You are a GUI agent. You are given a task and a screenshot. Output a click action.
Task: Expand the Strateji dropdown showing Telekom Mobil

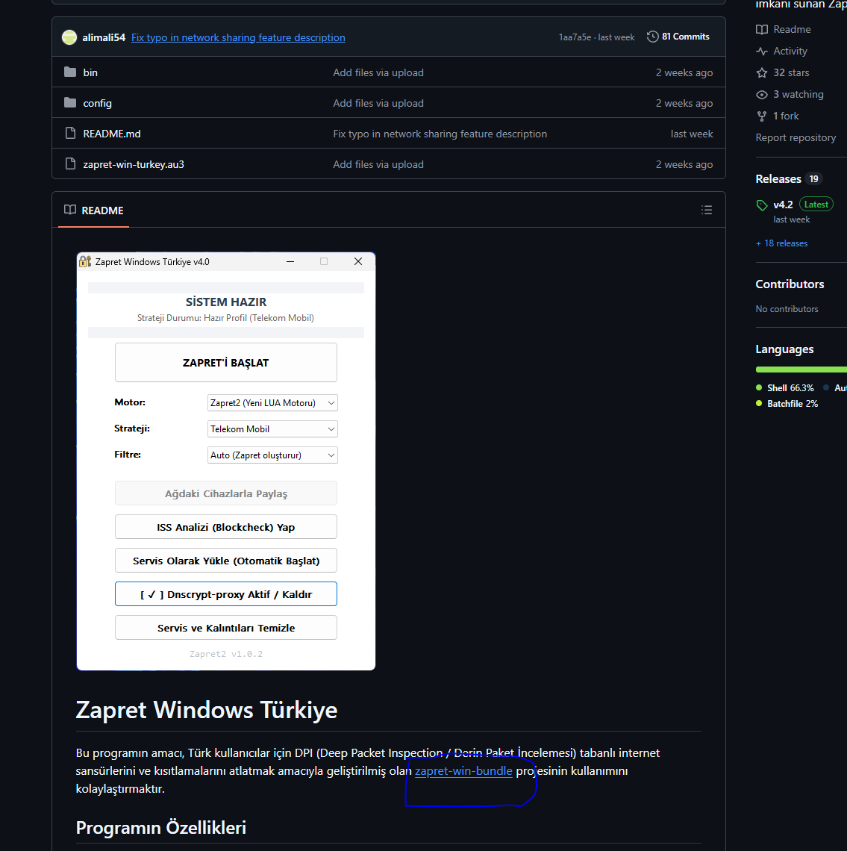(272, 428)
